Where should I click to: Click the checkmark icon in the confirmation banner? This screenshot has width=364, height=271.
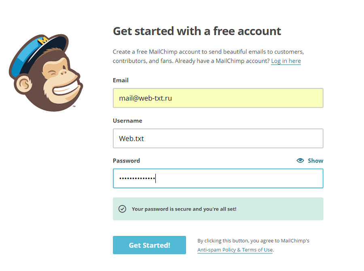[122, 209]
